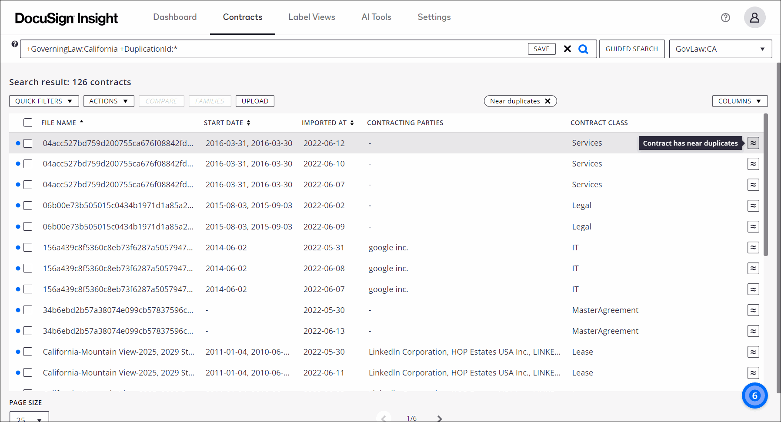The height and width of the screenshot is (422, 781).
Task: Click the UPLOAD button
Action: click(x=255, y=101)
